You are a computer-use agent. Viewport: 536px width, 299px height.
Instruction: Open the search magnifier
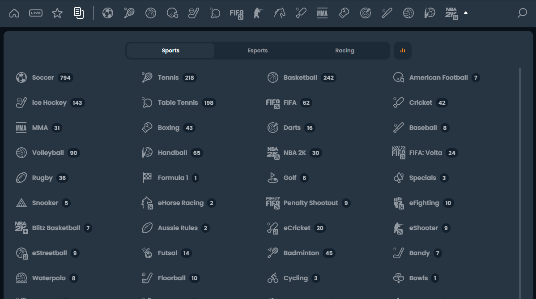[522, 13]
